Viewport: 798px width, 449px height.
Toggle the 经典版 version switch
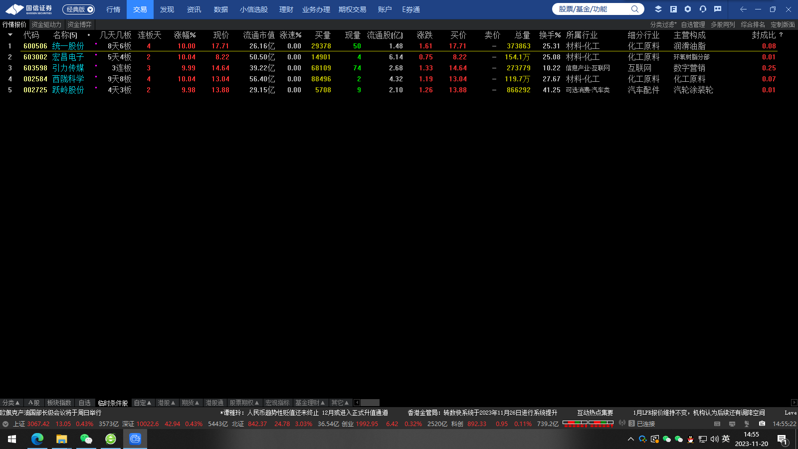click(x=78, y=9)
